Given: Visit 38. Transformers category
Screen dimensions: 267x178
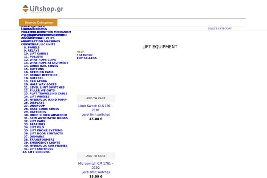Looking at the screenshot, I should tap(39, 139).
